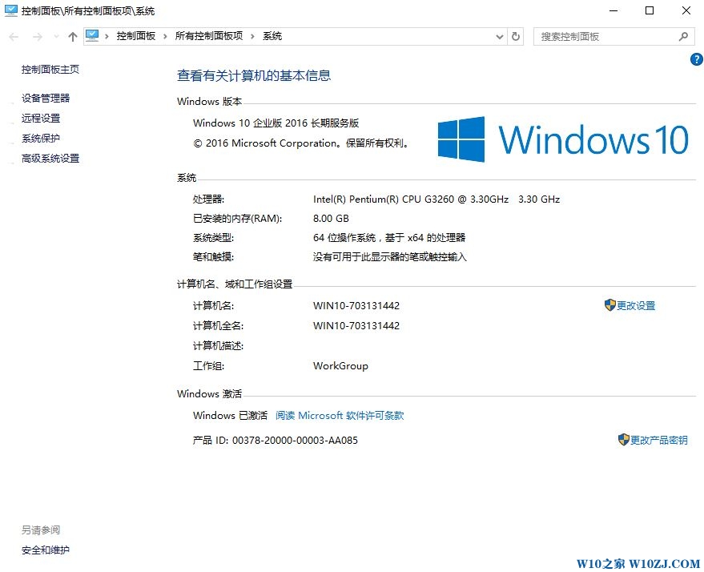Click the Back navigation arrow
The image size is (704, 572).
click(14, 37)
